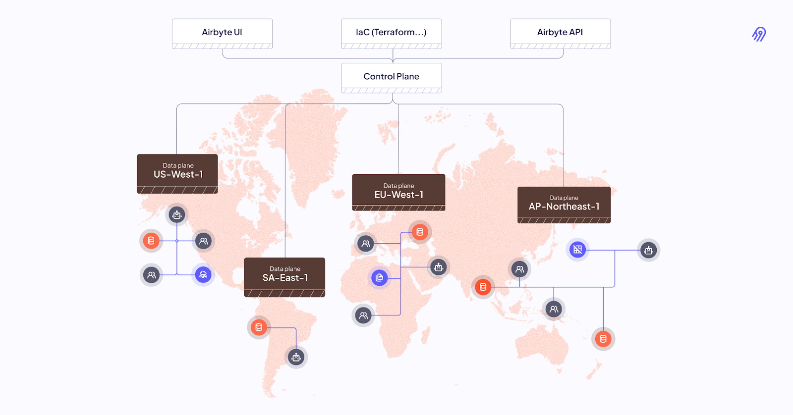Click the orange database icon in North America
The image size is (793, 415).
point(151,241)
